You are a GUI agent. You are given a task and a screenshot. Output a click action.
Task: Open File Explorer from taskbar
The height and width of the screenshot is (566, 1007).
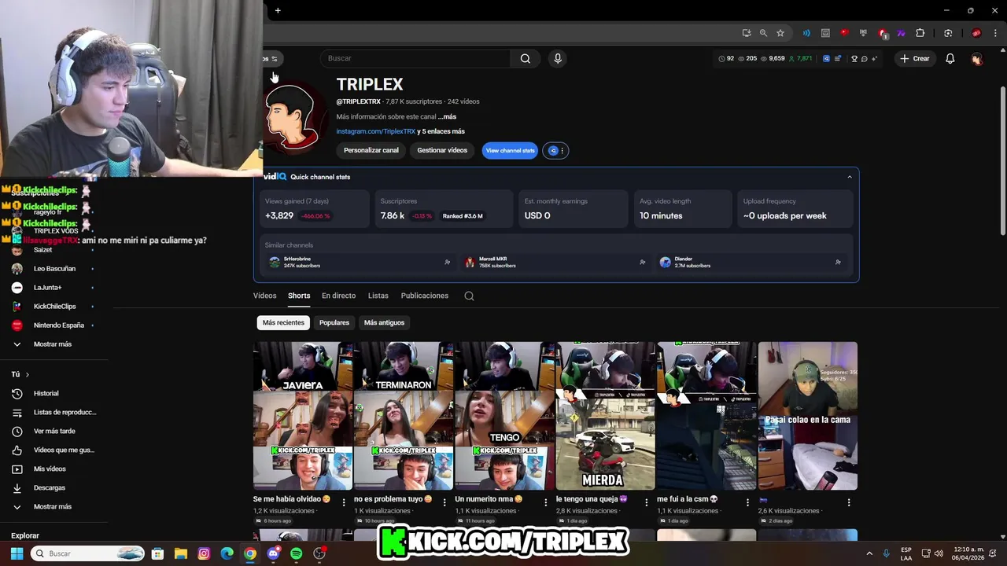pos(180,553)
